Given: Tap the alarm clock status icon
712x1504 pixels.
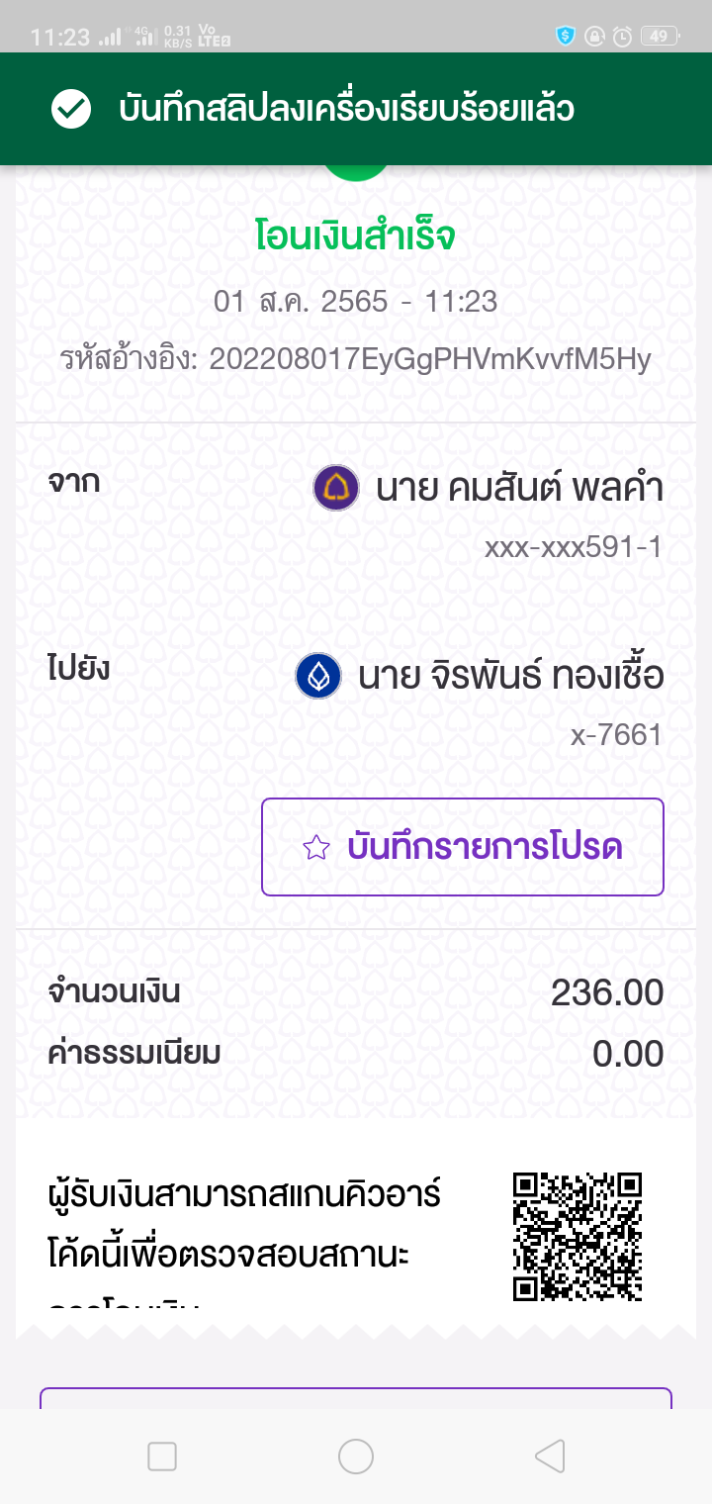Looking at the screenshot, I should [622, 37].
